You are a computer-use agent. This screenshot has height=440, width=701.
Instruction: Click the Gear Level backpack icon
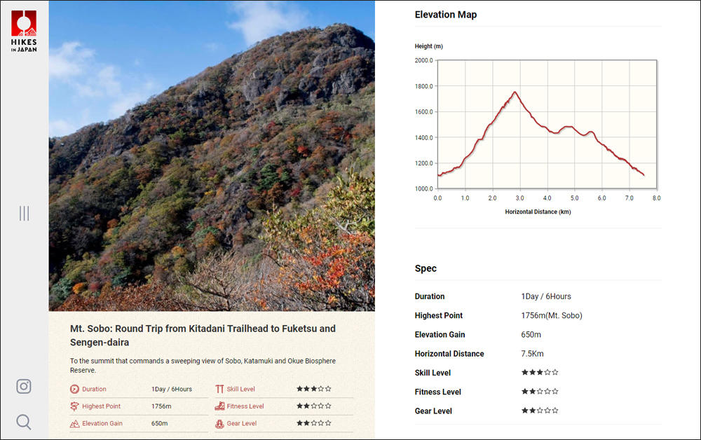click(219, 423)
